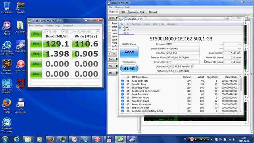This screenshot has height=143, width=254.
Task: Open Windows Explorer folder in taskbar
Action: [28, 139]
